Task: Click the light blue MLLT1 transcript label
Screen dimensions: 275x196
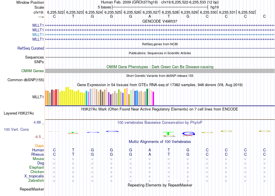Action: [38, 35]
